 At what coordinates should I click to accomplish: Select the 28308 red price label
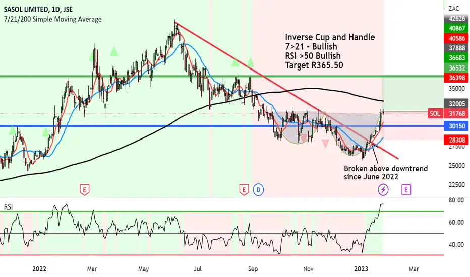click(x=456, y=140)
